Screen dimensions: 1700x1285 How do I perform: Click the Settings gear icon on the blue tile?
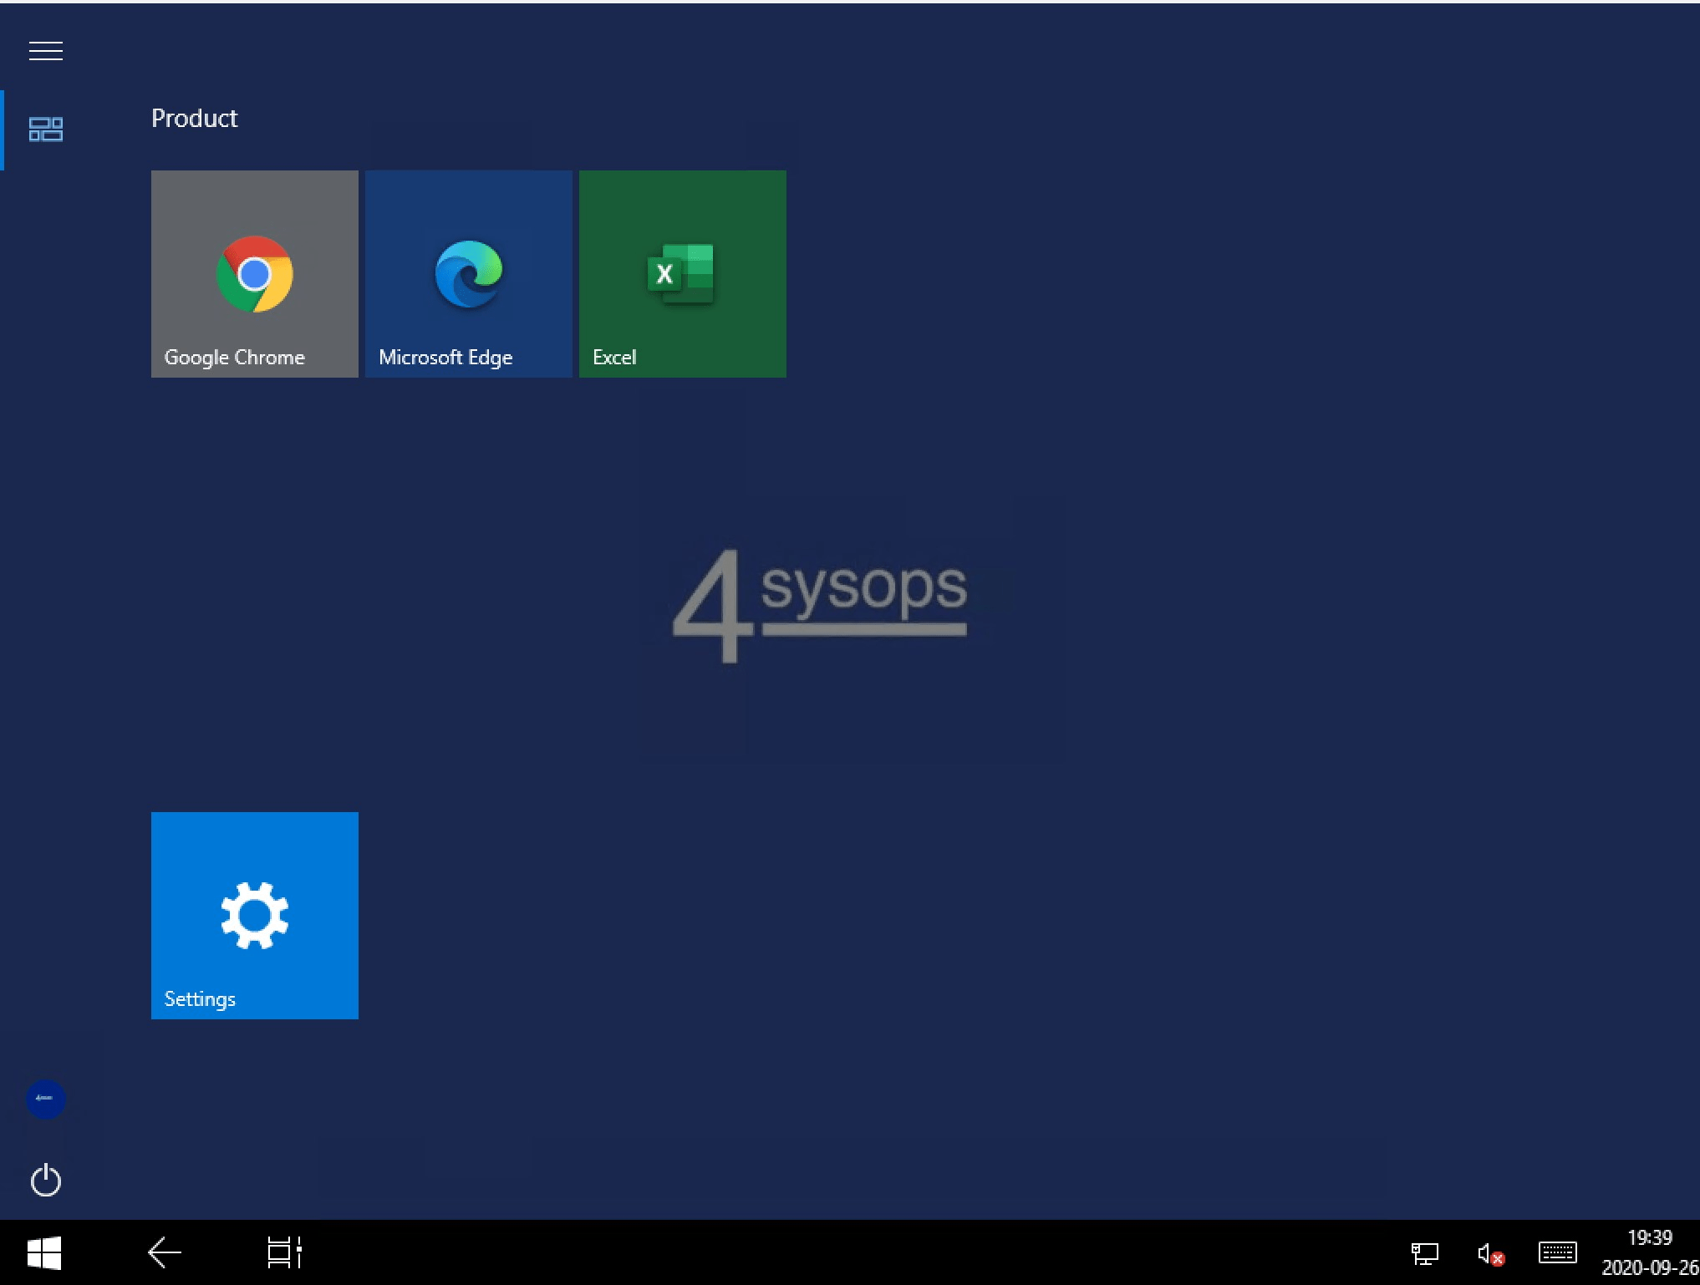coord(254,915)
